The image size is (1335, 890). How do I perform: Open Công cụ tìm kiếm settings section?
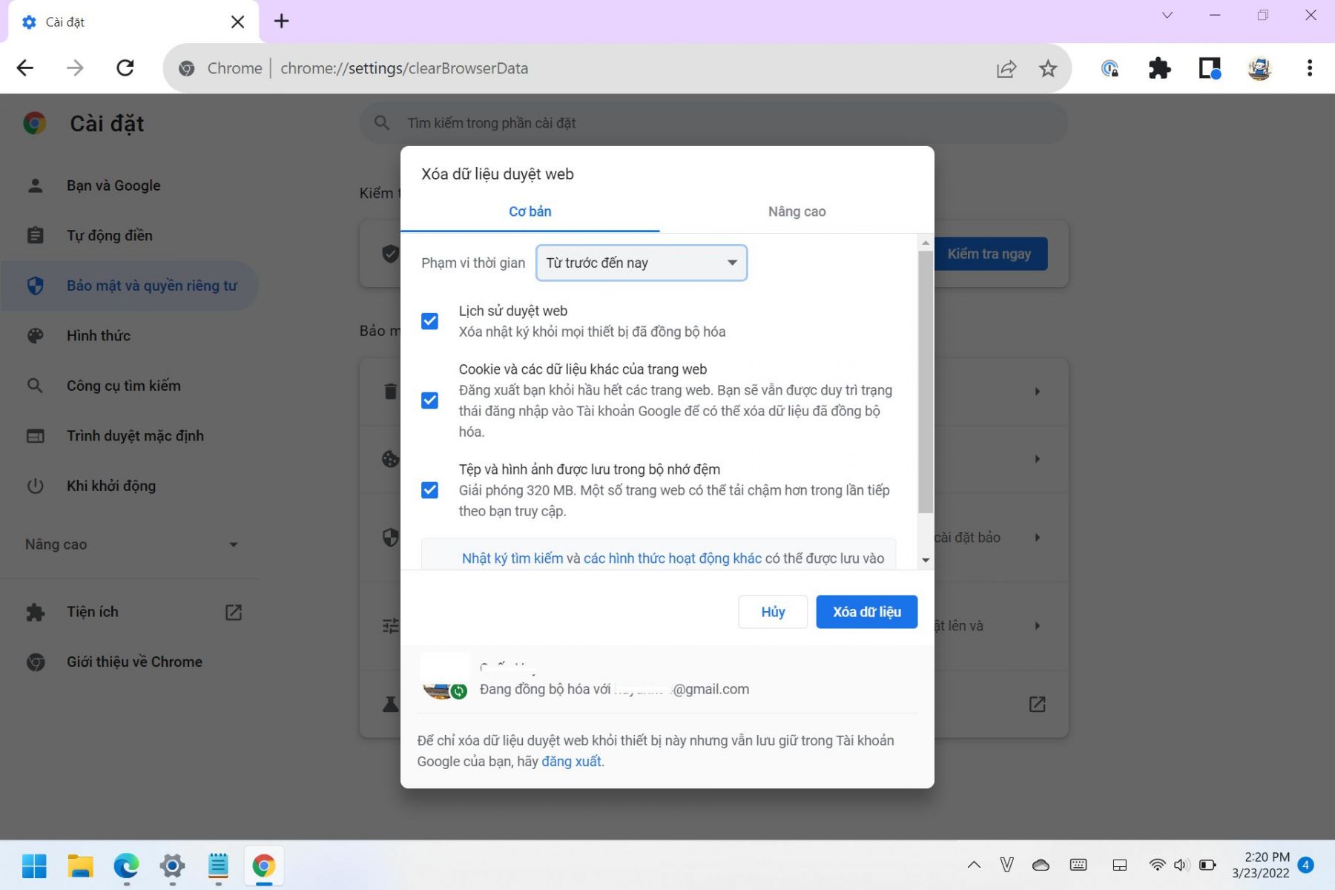pos(124,386)
